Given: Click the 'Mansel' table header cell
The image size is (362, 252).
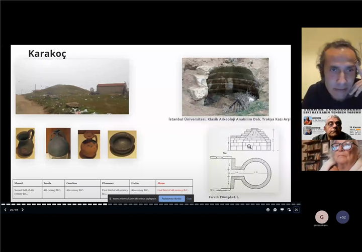Looking at the screenshot, I should [x=27, y=183].
